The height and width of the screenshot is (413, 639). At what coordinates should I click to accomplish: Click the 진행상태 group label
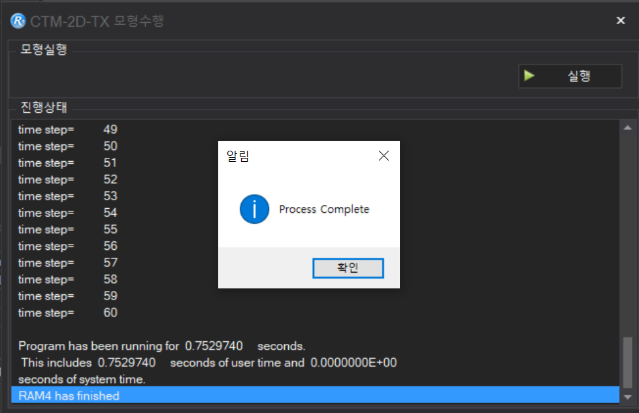point(44,108)
